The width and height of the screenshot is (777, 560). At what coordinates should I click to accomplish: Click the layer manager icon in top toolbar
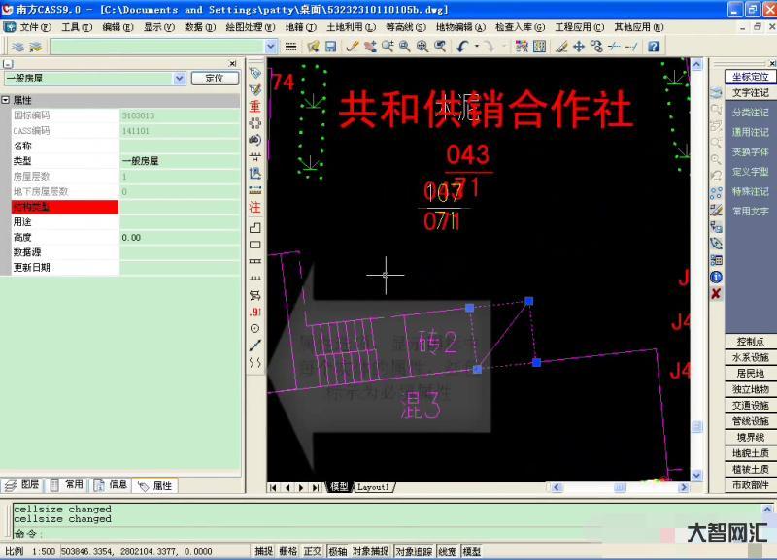[x=19, y=47]
